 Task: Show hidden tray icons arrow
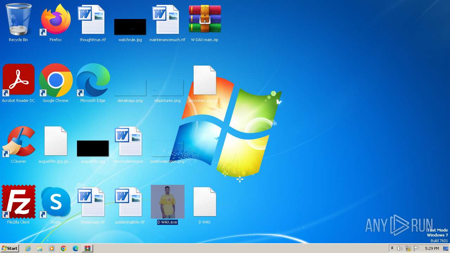(x=392, y=248)
